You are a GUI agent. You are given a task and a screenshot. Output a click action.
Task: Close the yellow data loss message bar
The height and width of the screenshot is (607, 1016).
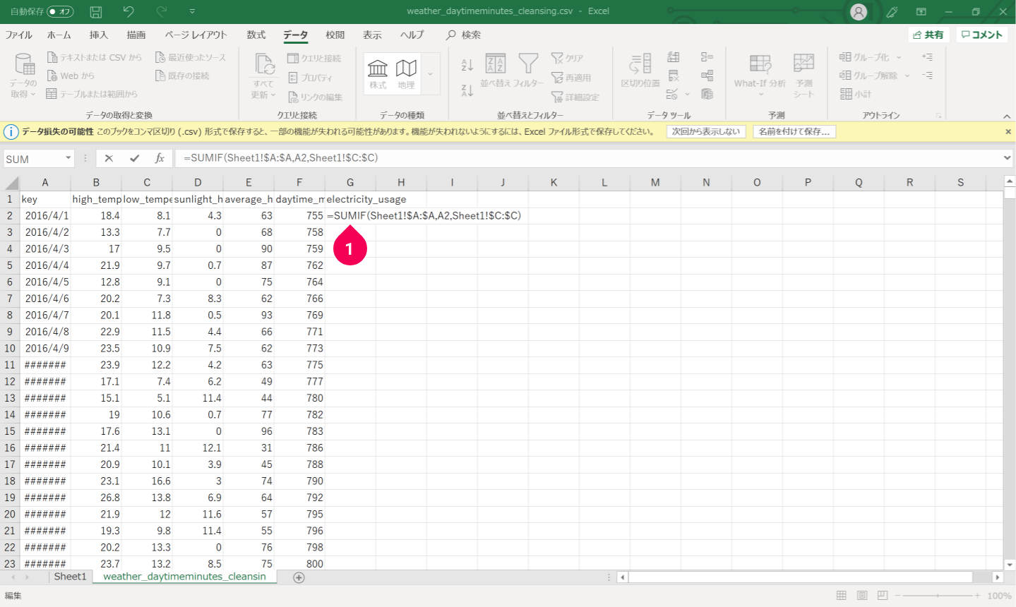(1008, 132)
